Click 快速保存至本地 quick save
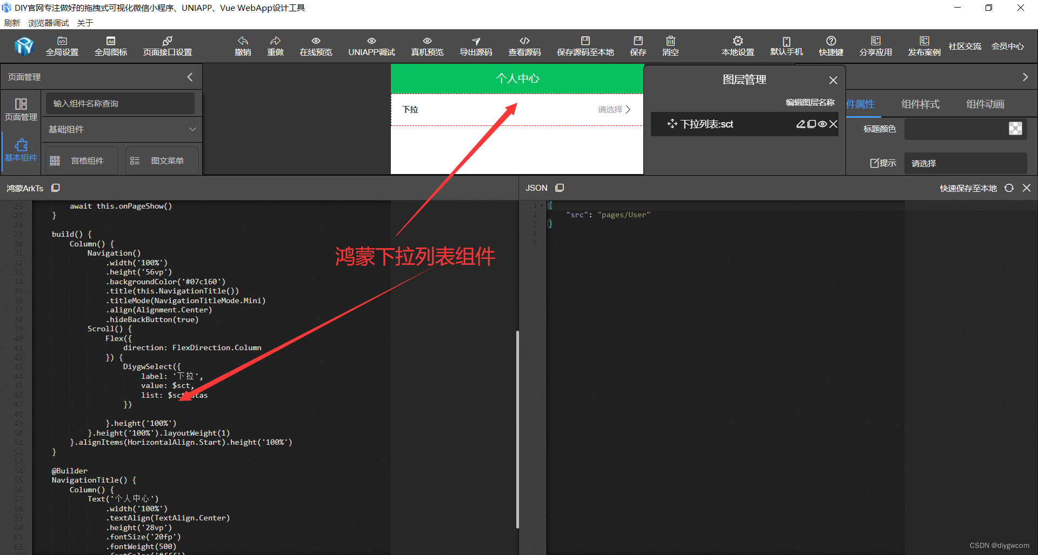 (968, 188)
